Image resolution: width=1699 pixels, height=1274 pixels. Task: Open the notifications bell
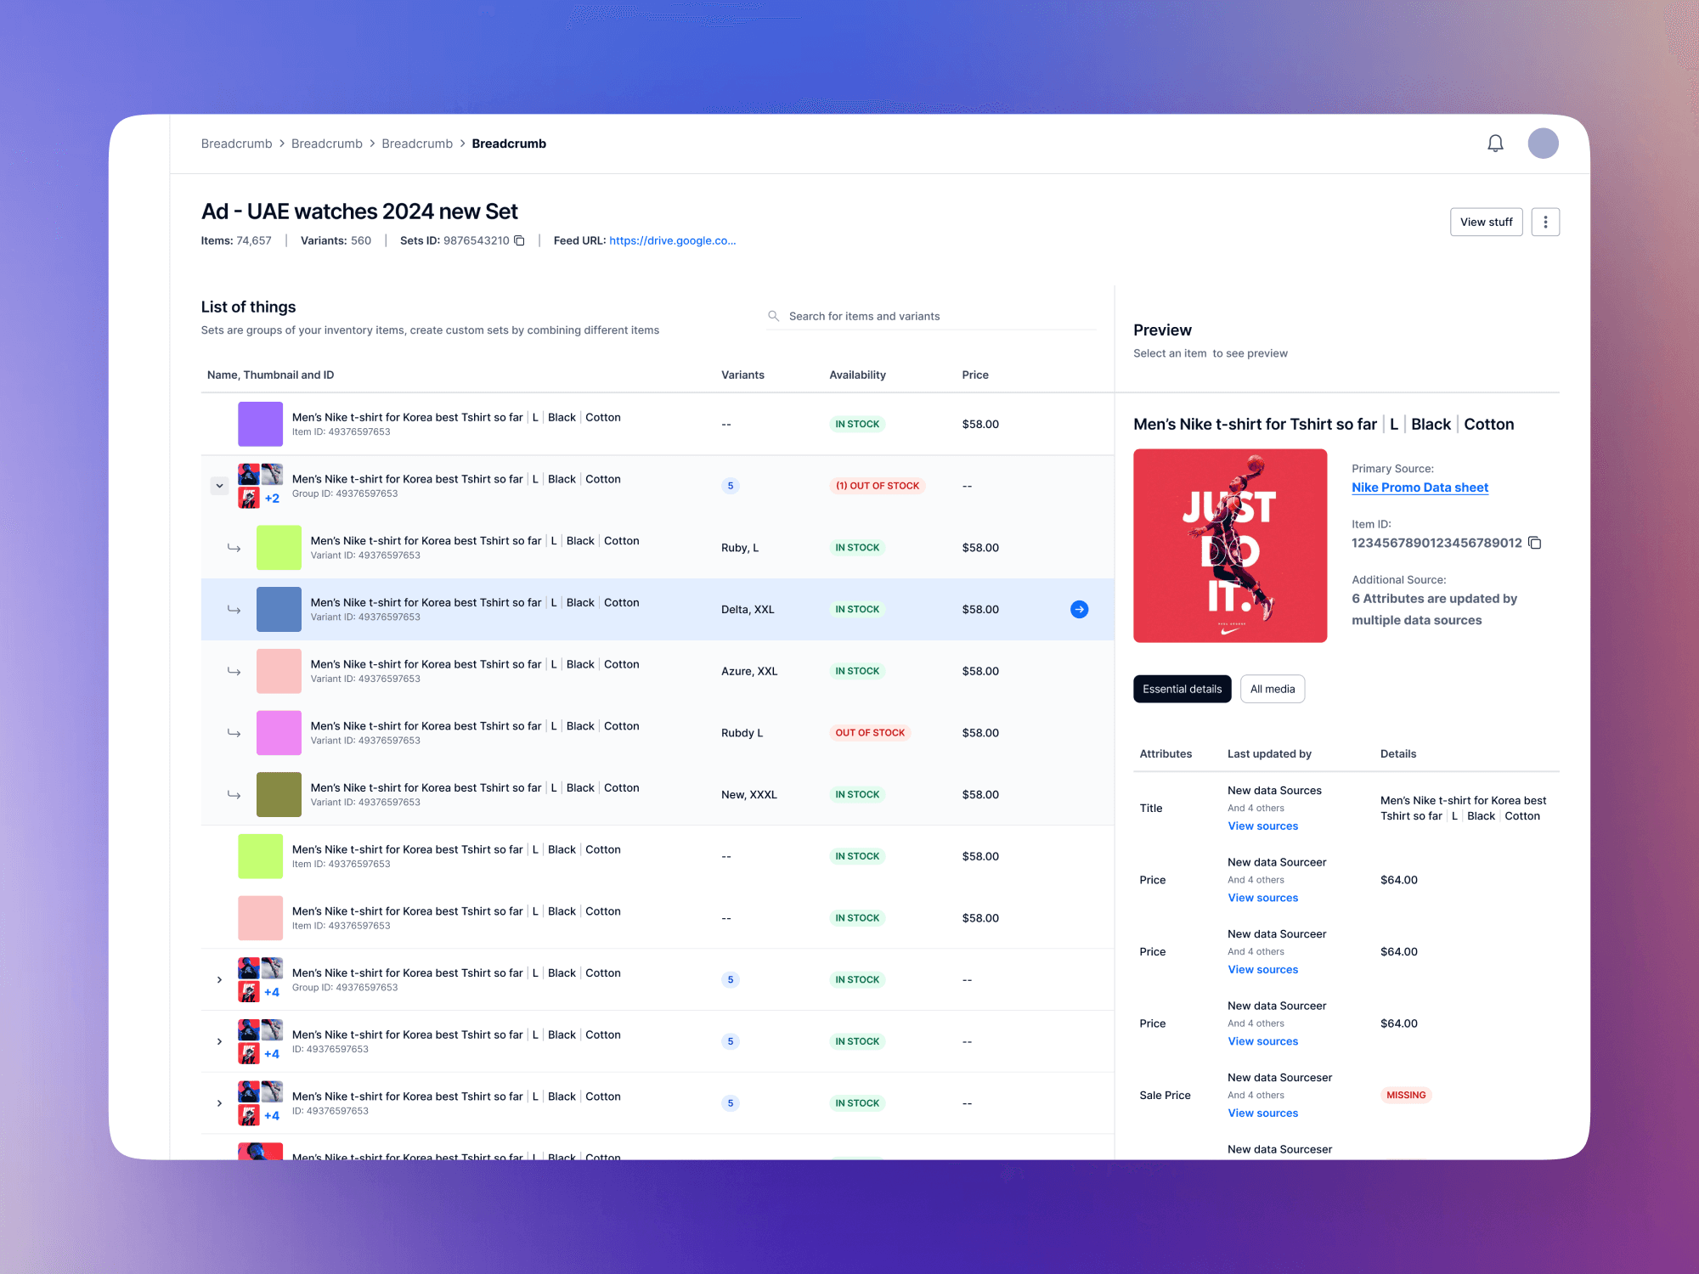pos(1495,144)
